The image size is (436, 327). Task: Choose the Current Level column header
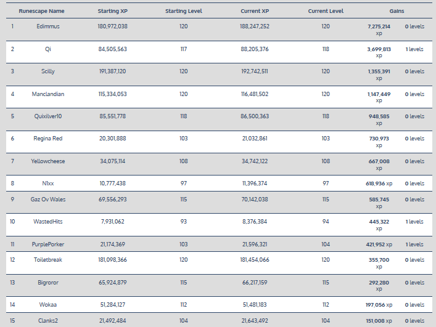[325, 12]
